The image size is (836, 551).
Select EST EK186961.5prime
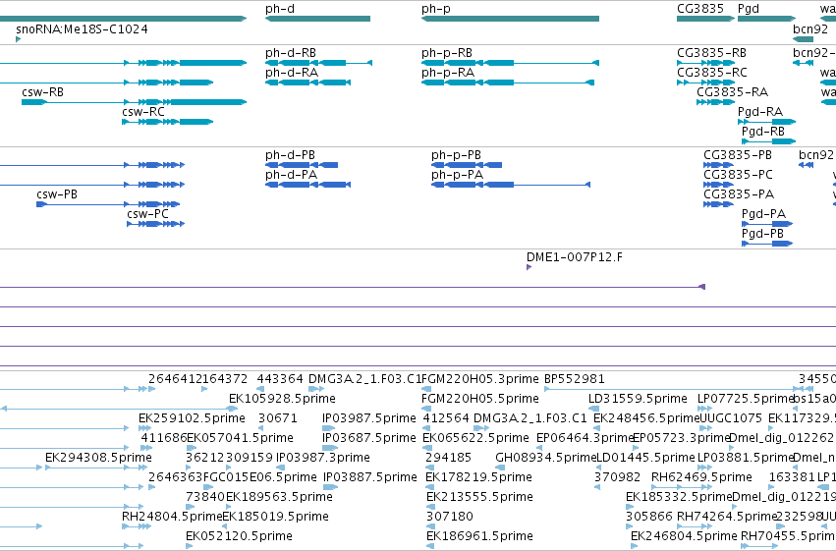click(431, 546)
